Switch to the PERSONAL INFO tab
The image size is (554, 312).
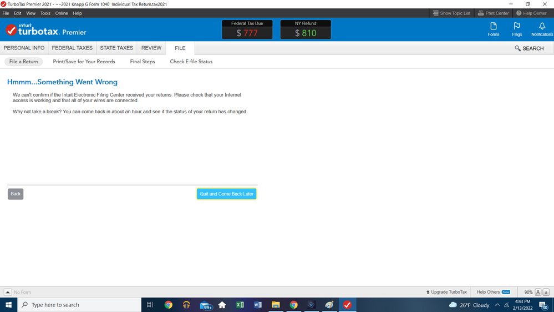pos(24,48)
